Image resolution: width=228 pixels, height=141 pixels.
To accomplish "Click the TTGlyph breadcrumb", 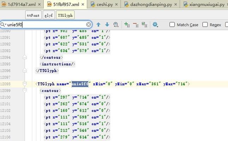I will (x=65, y=15).
